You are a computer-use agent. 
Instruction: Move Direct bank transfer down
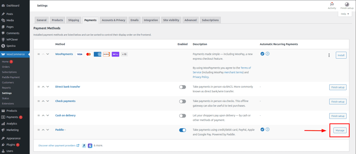tap(48, 87)
